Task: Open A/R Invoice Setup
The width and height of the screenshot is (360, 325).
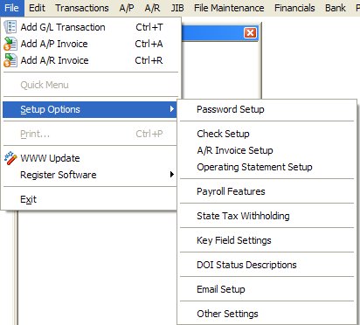Action: (267, 150)
